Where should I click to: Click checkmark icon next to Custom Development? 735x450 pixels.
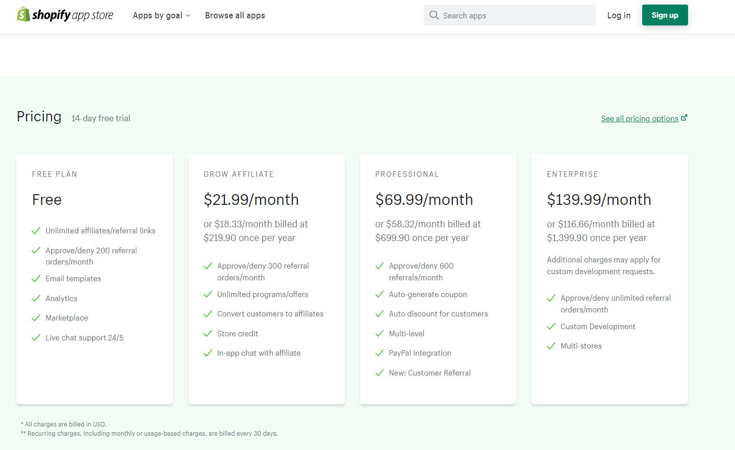[551, 327]
